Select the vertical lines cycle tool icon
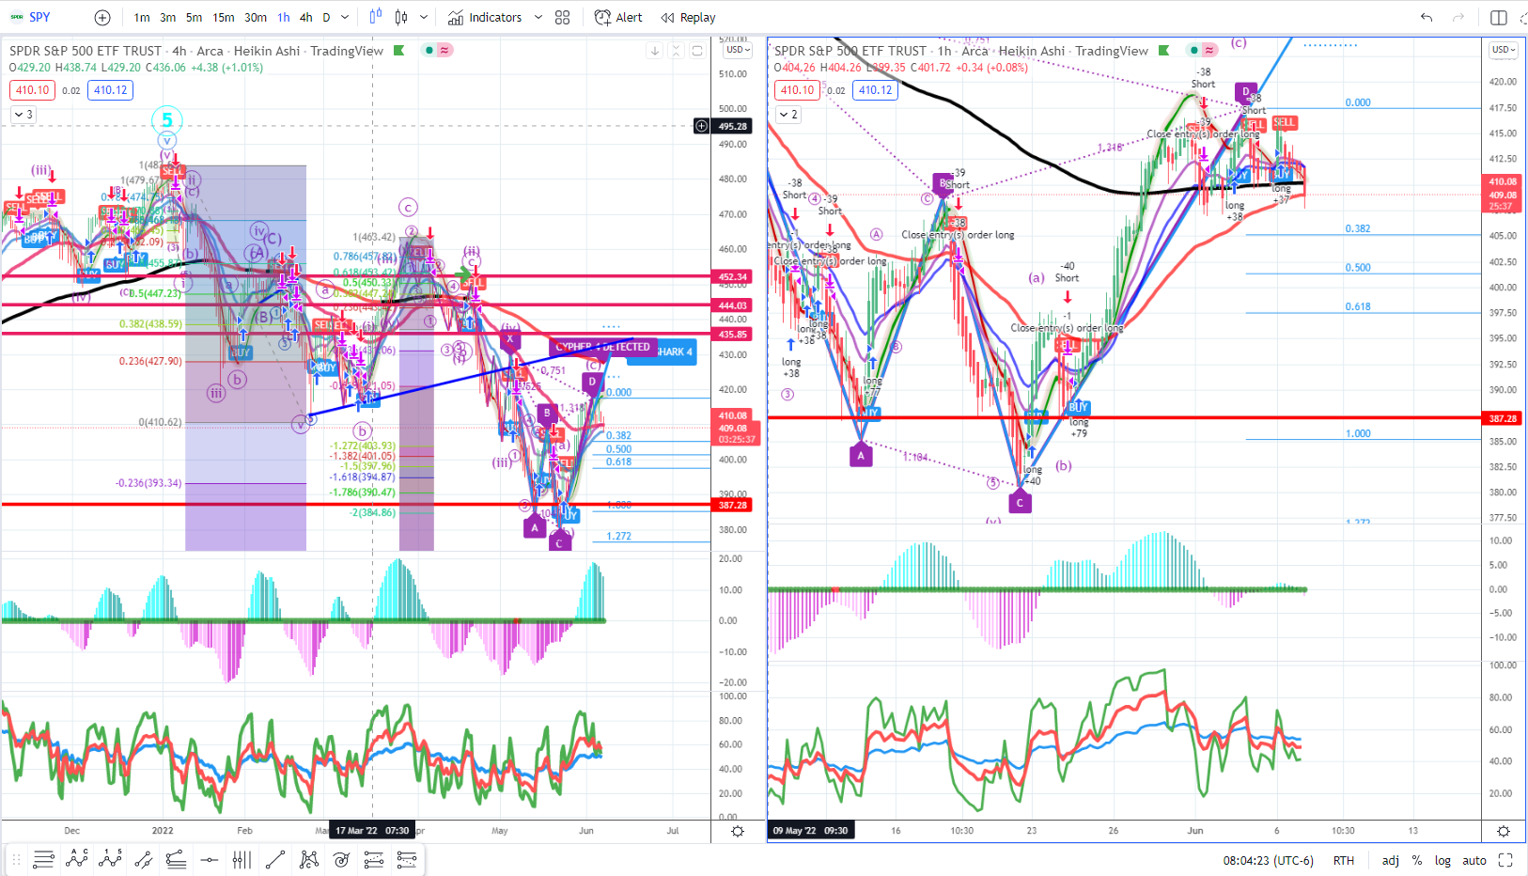The image size is (1528, 876). (242, 859)
